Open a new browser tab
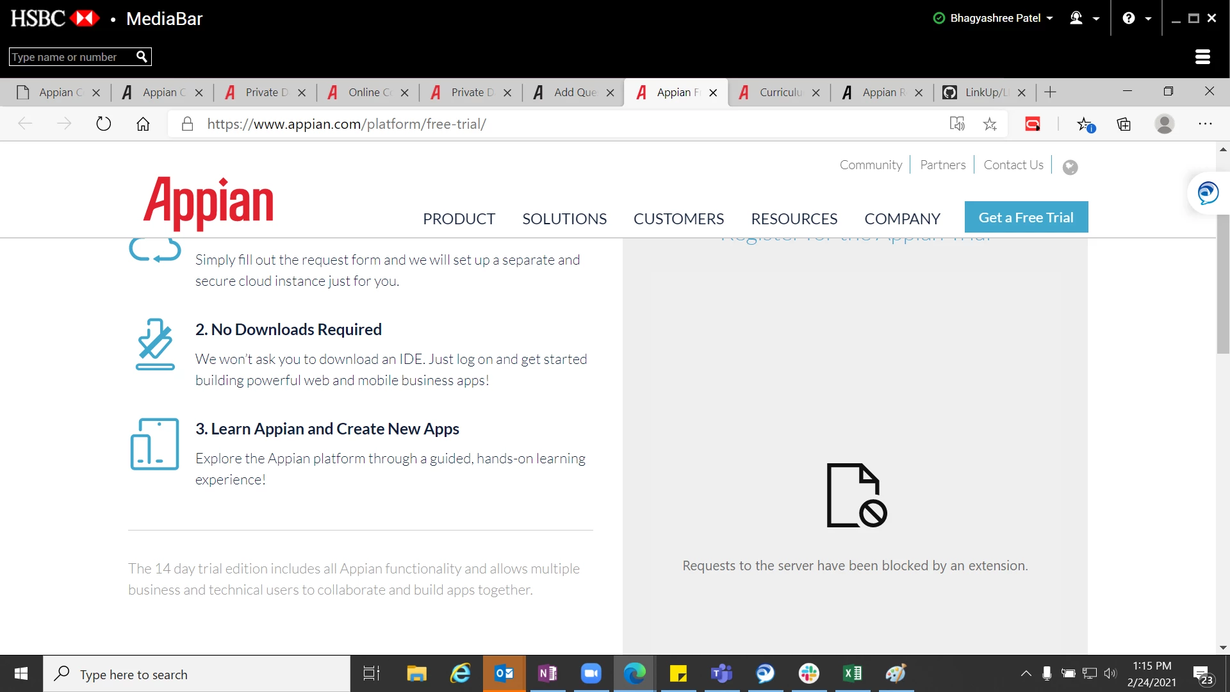The width and height of the screenshot is (1230, 692). tap(1050, 92)
